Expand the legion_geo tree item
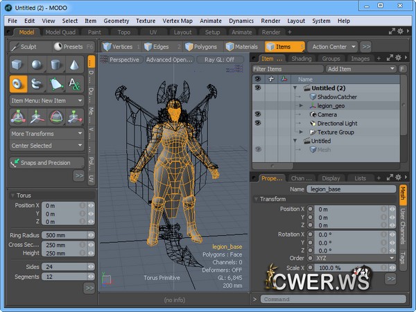Image resolution: width=416 pixels, height=312 pixels. point(302,106)
